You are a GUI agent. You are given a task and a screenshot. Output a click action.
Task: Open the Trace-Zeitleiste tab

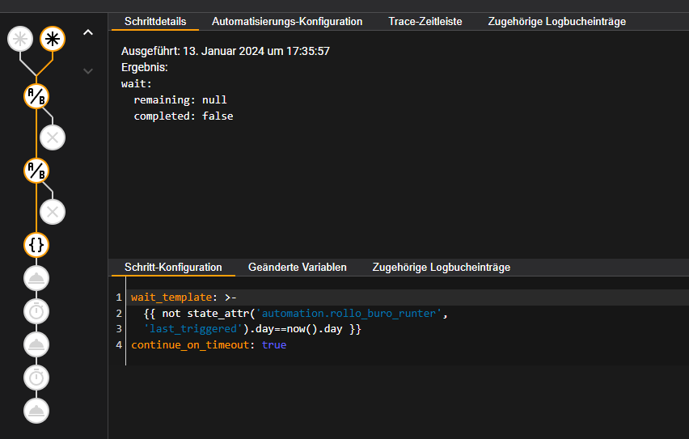pyautogui.click(x=425, y=22)
